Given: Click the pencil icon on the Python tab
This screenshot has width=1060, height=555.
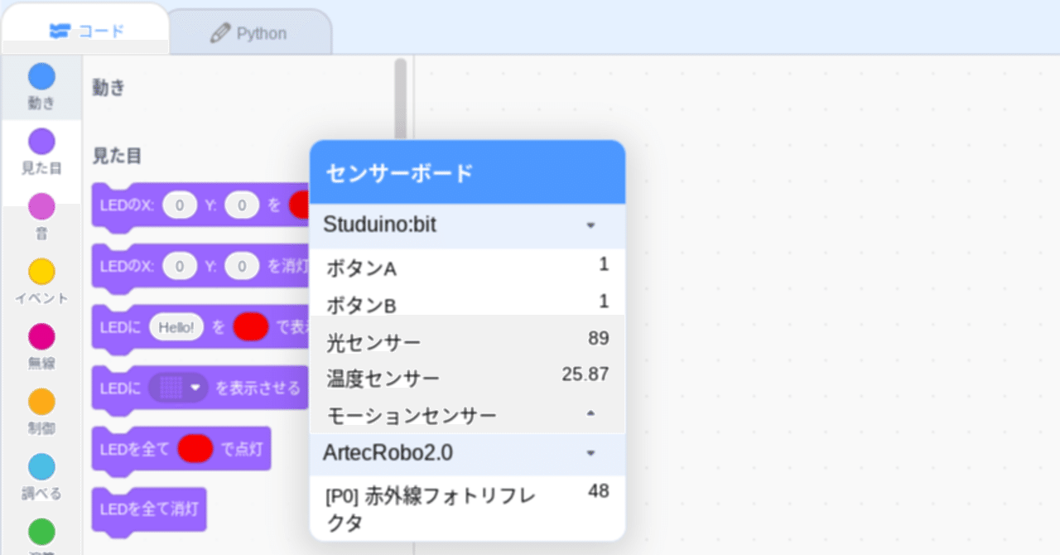Looking at the screenshot, I should point(222,33).
